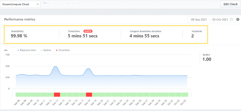Click the red downtime block at Sep 13

click(x=57, y=94)
